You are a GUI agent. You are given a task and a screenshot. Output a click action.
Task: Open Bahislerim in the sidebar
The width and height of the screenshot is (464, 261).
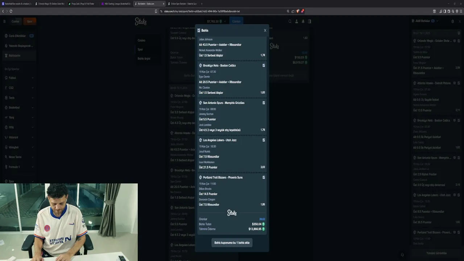19,55
